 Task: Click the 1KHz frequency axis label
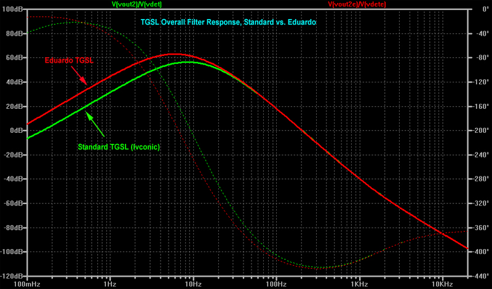tap(360, 284)
